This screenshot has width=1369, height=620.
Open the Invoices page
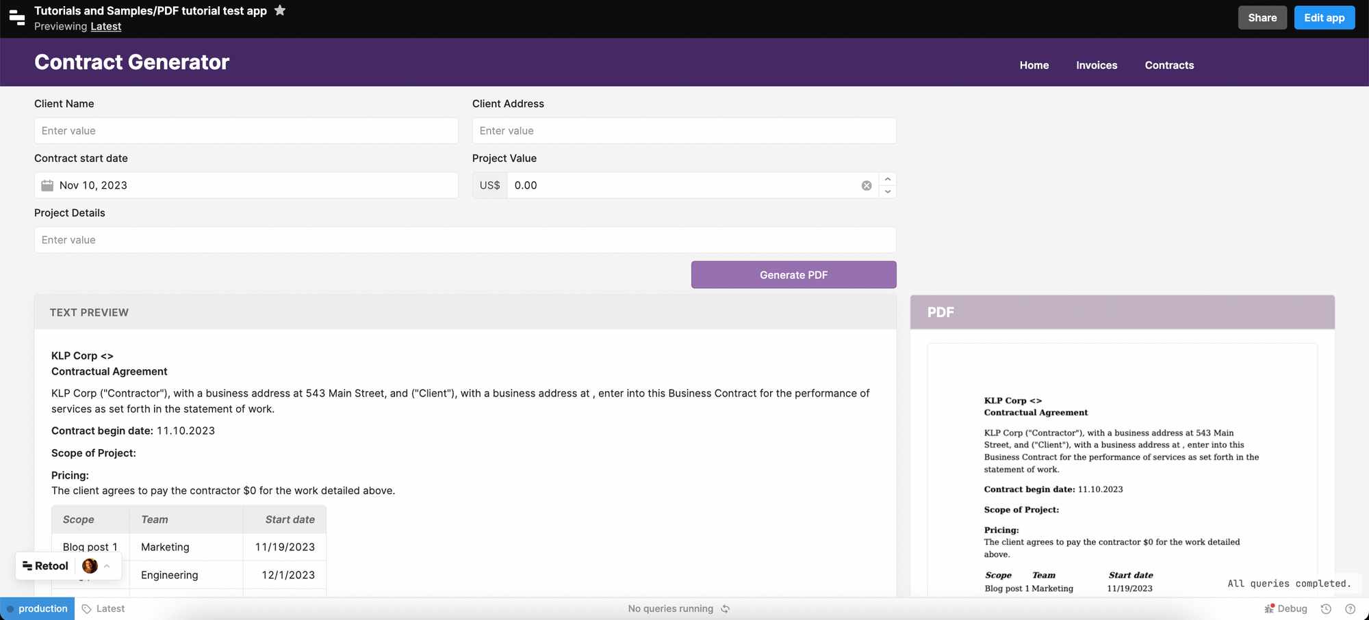point(1097,65)
